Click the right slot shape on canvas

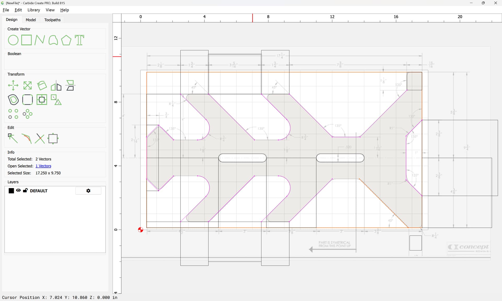point(340,158)
